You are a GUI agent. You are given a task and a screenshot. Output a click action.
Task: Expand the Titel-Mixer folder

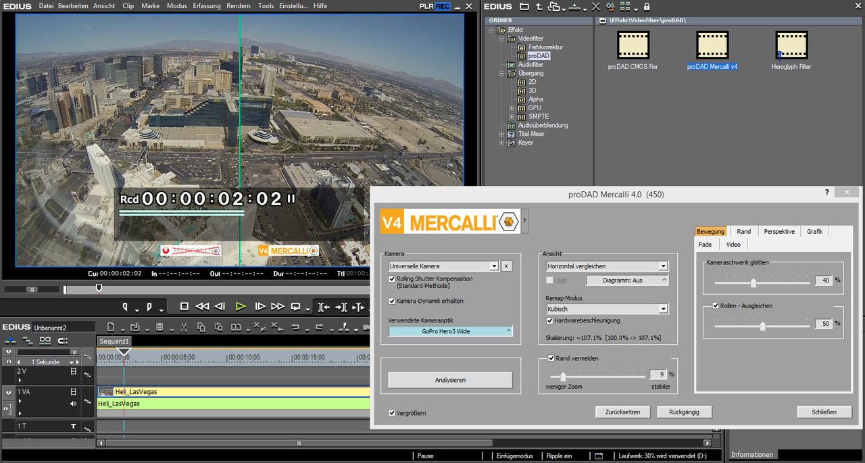(501, 134)
